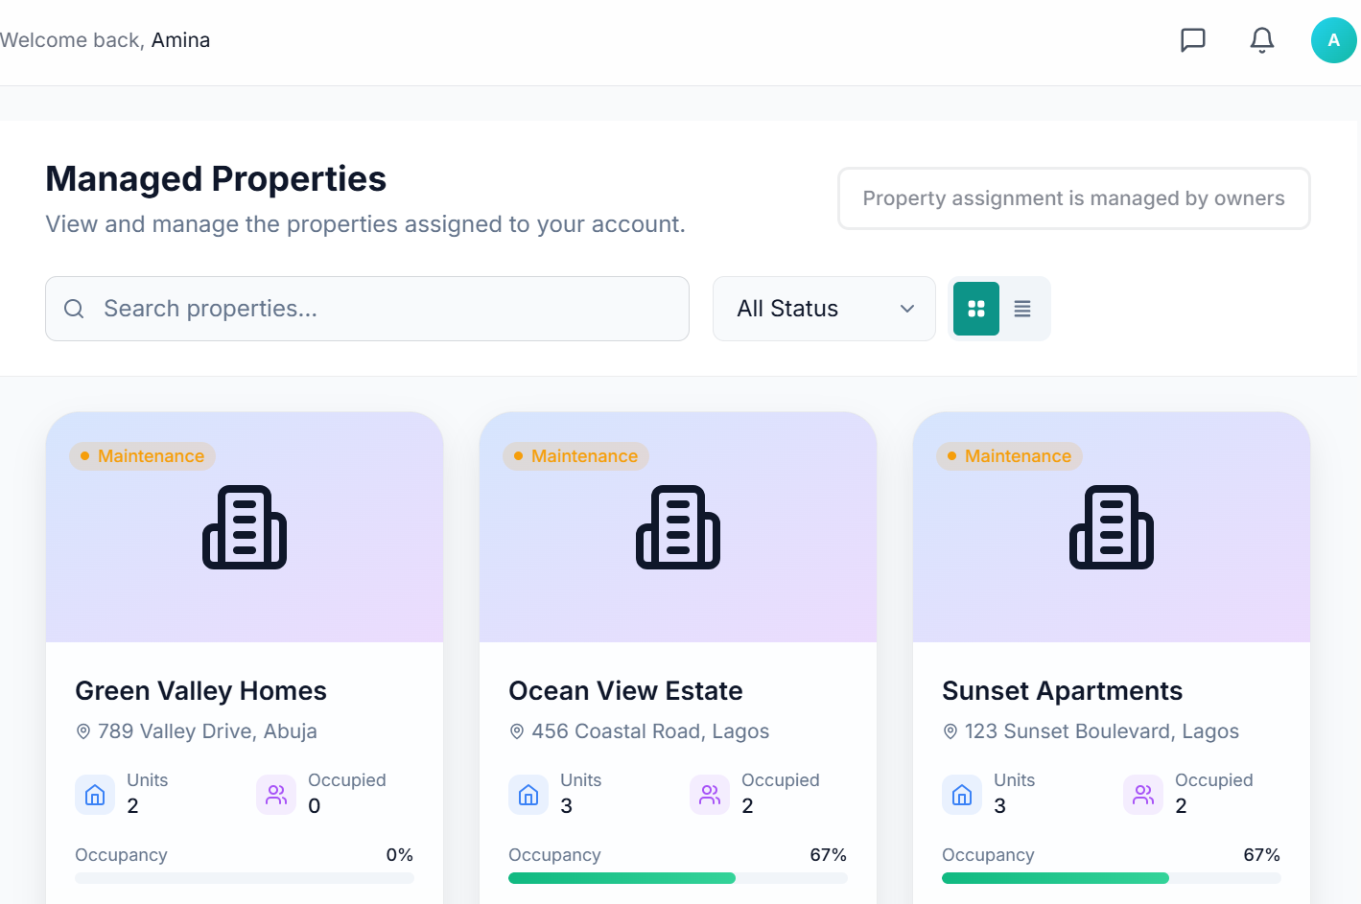Click Occupied people icon on Ocean View Estate

(x=710, y=795)
